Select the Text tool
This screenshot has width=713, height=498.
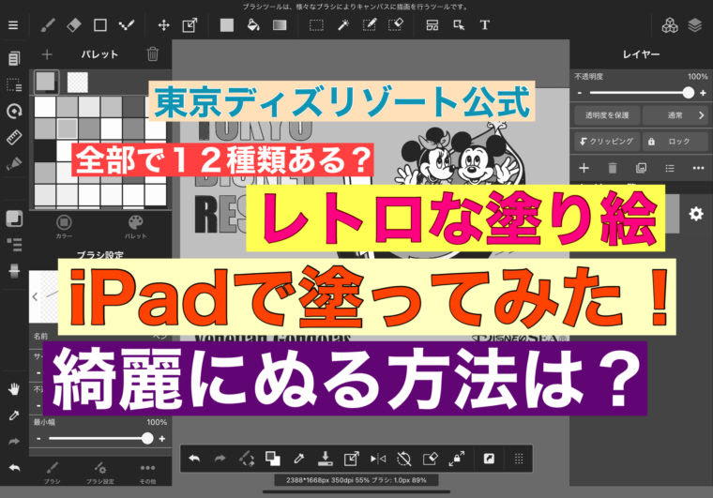485,25
